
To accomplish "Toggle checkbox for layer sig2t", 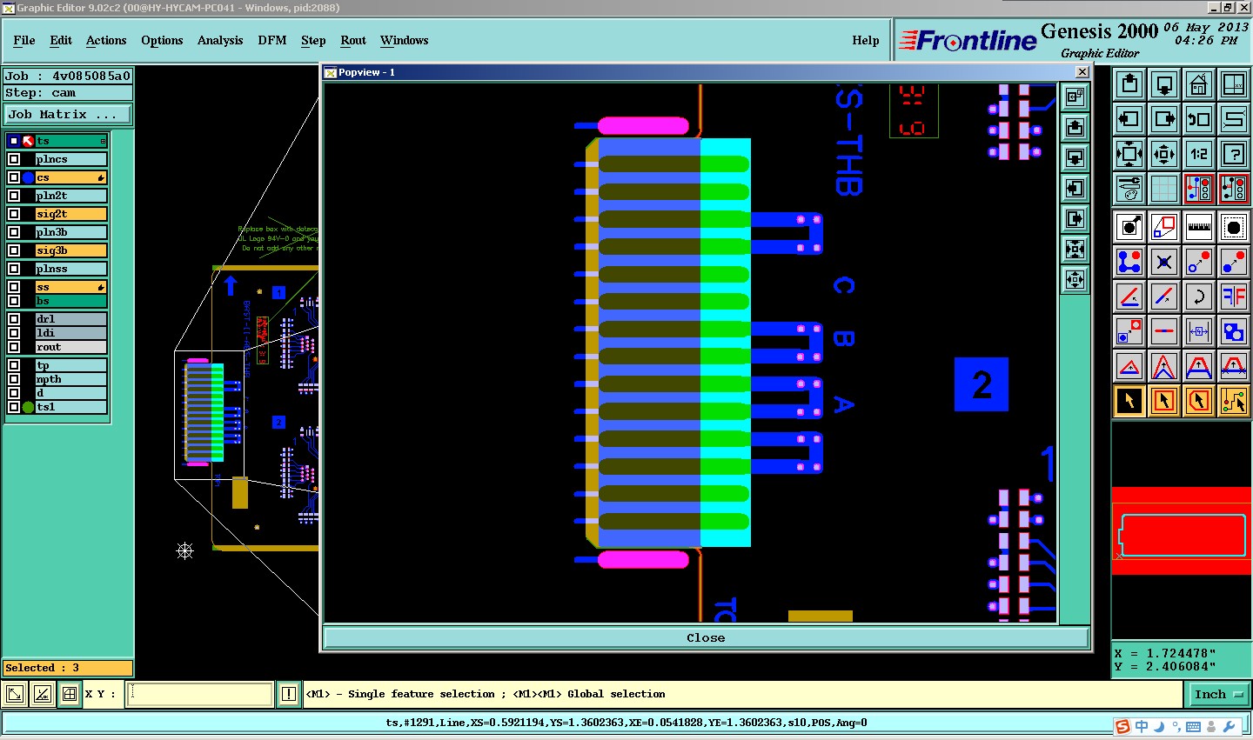I will 14,214.
